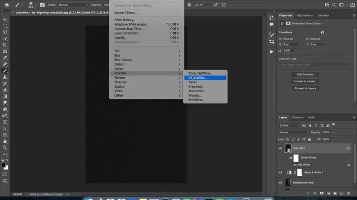Screen dimensions: 357x200
Task: Open the layer blend mode Normal dropdown
Action: [x=294, y=132]
